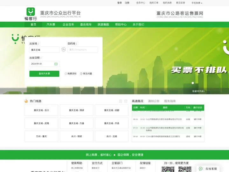Image resolution: width=229 pixels, height=172 pixels.
Task: Open 我的消息 in the top bar
Action: tap(167, 3)
